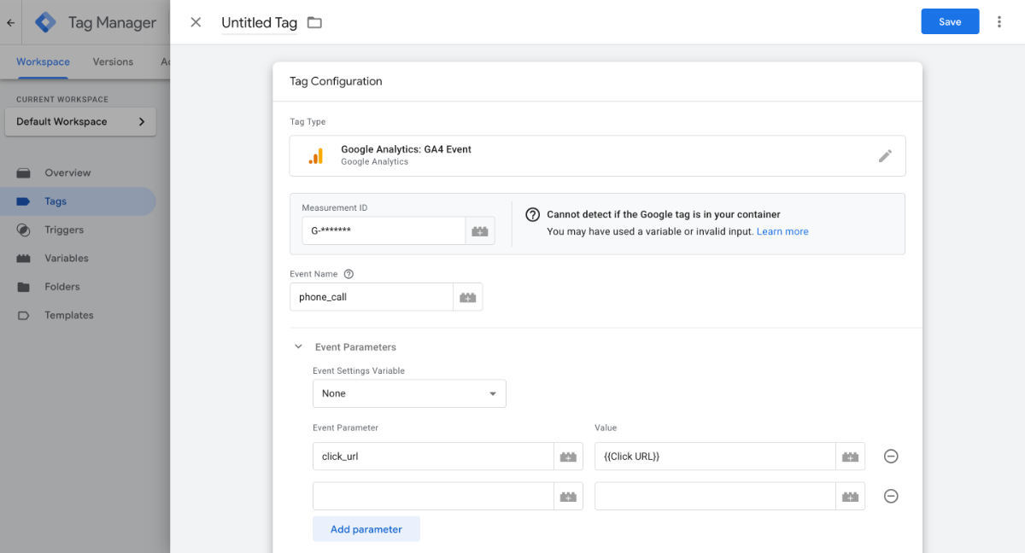This screenshot has height=553, width=1025.
Task: Pick variable for the empty parameter value
Action: [x=850, y=496]
